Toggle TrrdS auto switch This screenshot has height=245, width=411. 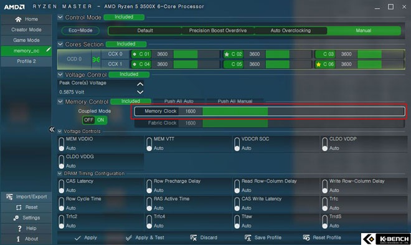pyautogui.click(x=325, y=222)
